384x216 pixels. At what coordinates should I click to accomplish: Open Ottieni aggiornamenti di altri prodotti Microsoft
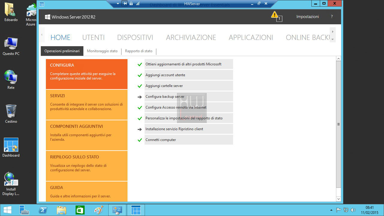click(189, 64)
